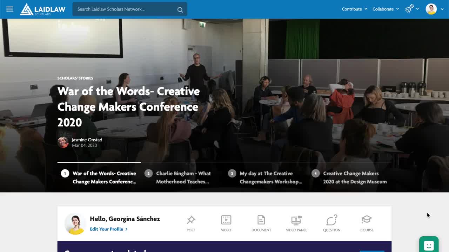Start a new Video Panel
Image resolution: width=449 pixels, height=252 pixels.
[296, 224]
